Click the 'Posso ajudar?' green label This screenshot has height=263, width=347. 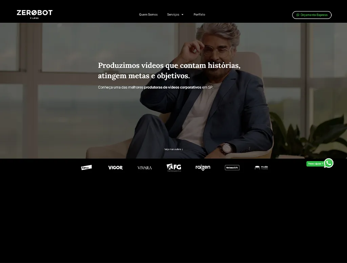pyautogui.click(x=315, y=164)
